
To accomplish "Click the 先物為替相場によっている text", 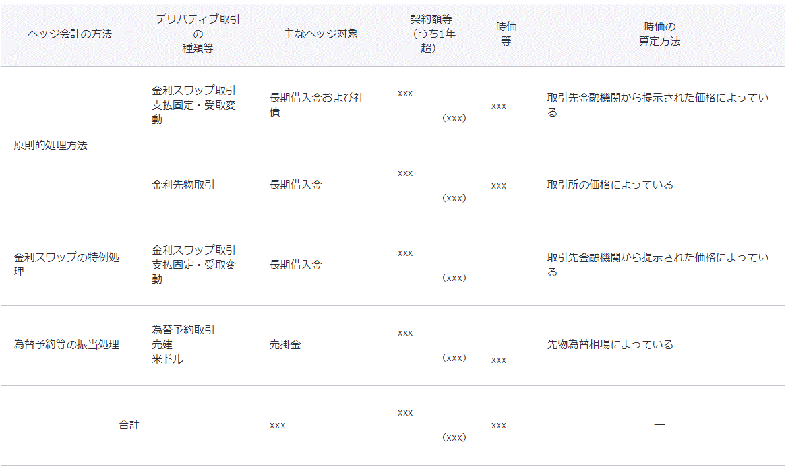I will pyautogui.click(x=610, y=344).
